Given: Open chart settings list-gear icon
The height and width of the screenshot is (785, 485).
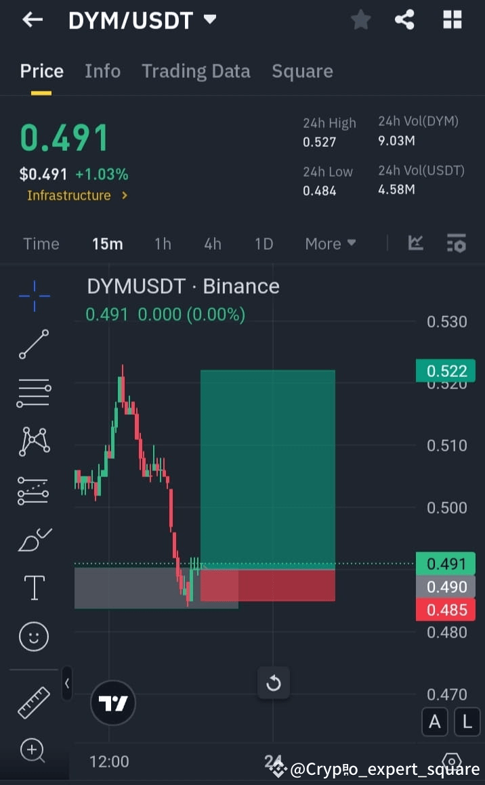Looking at the screenshot, I should [x=456, y=244].
